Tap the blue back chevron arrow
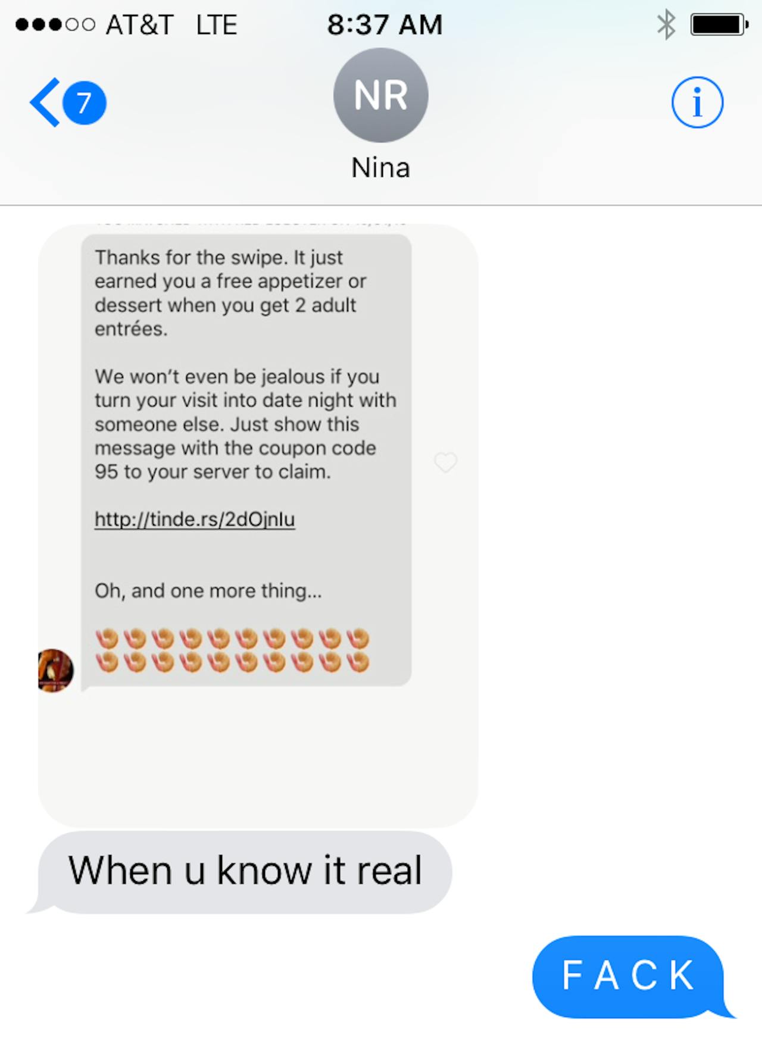 (45, 102)
